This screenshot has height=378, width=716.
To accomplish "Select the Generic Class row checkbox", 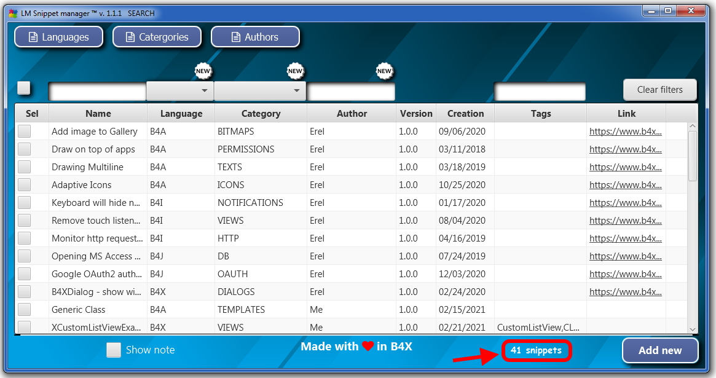I will (24, 310).
